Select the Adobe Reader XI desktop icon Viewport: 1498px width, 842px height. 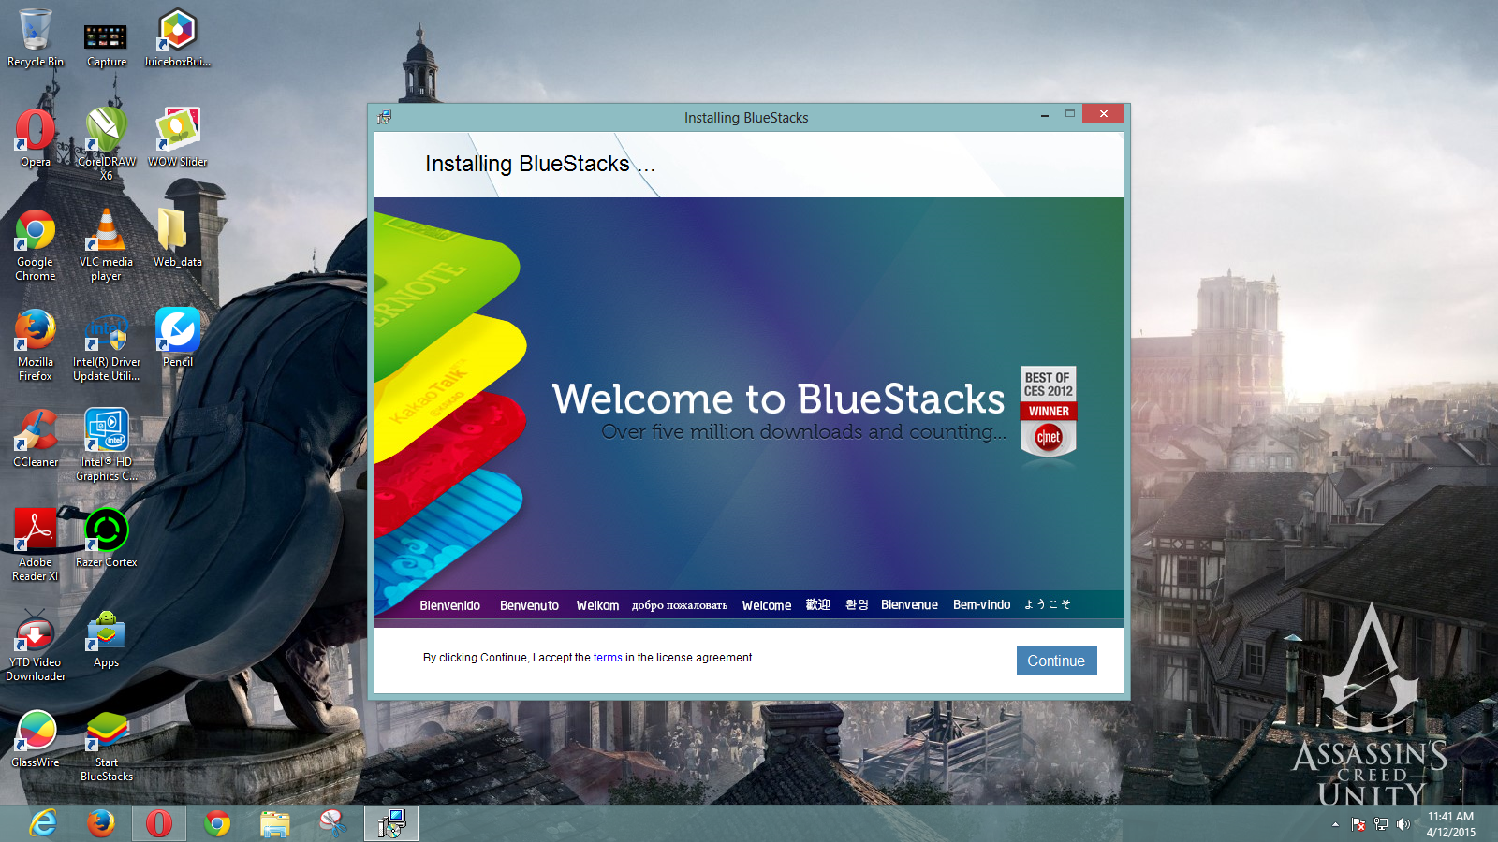(36, 545)
